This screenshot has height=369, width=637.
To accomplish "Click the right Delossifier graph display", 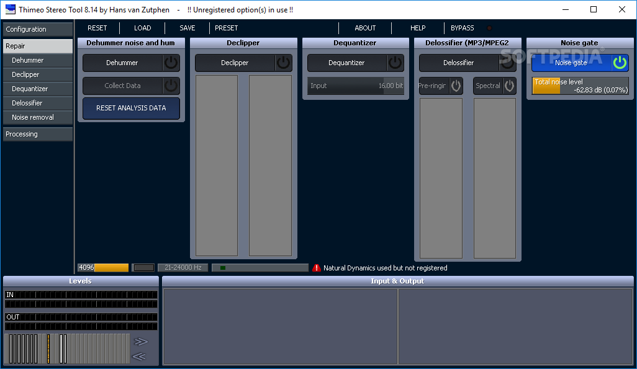I will [495, 178].
